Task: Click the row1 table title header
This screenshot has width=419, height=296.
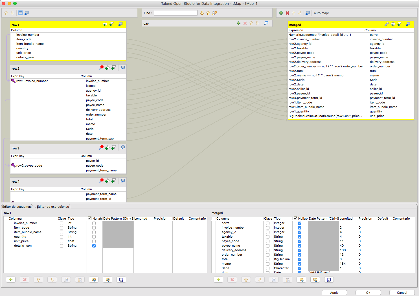Action: (16, 25)
